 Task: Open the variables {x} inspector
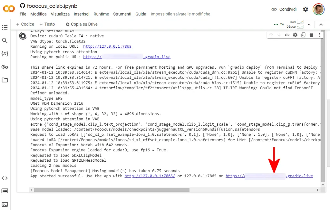pyautogui.click(x=5, y=53)
